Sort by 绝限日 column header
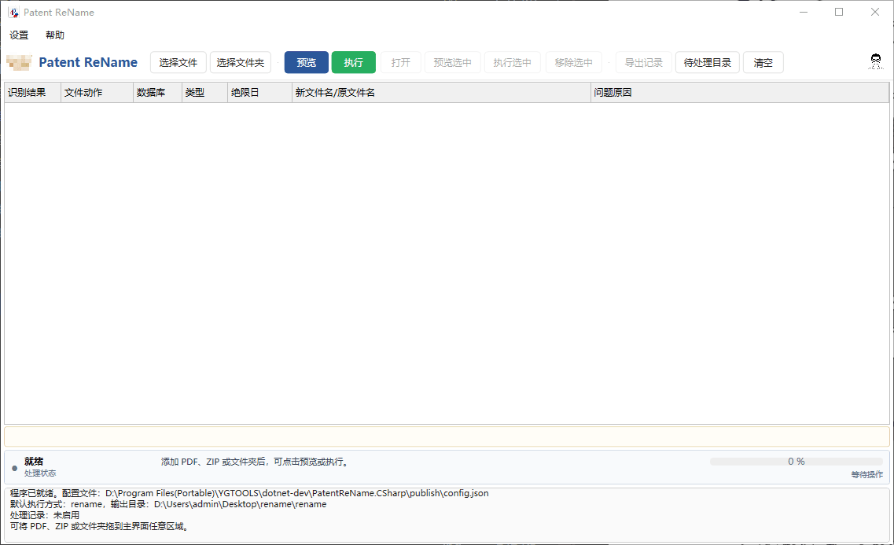Screen dimensions: 894x545 pyautogui.click(x=260, y=92)
